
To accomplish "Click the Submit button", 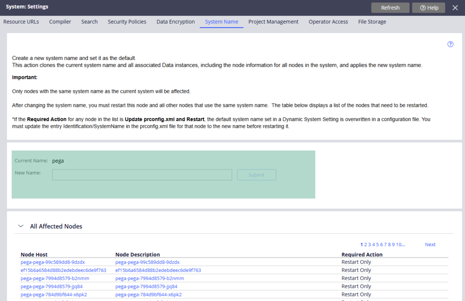I will 257,175.
